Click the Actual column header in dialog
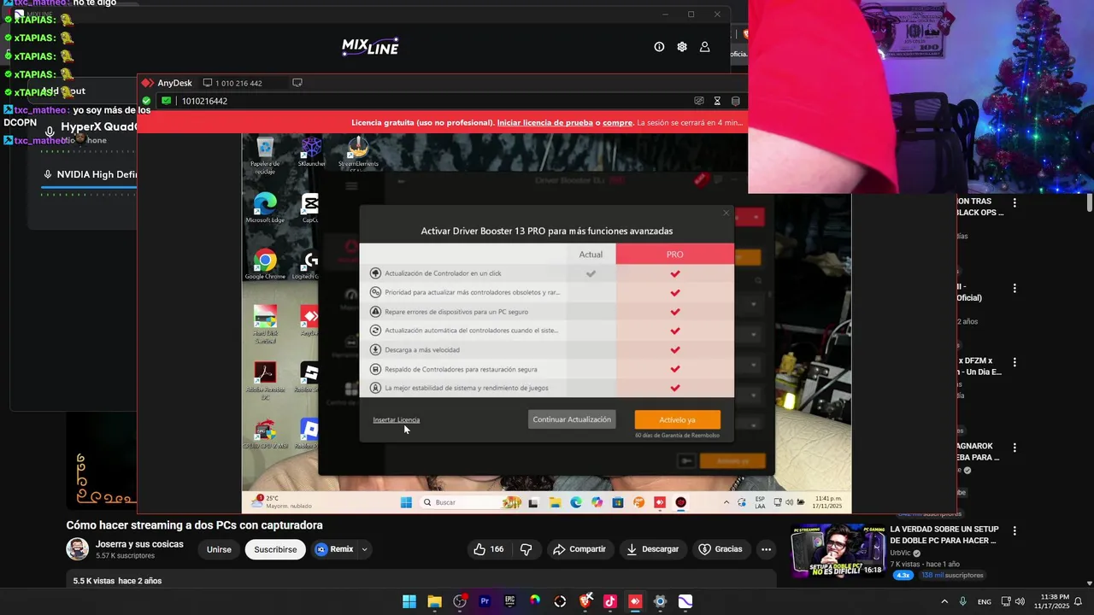The height and width of the screenshot is (615, 1094). 591,254
